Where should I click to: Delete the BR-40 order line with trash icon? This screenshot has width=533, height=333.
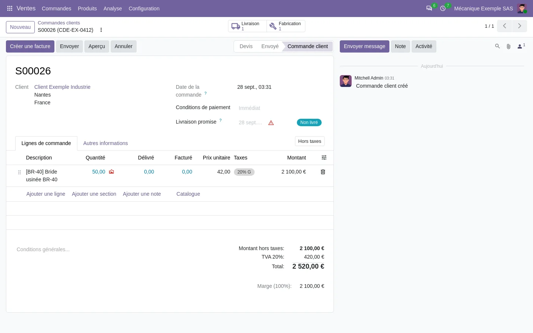click(x=323, y=172)
